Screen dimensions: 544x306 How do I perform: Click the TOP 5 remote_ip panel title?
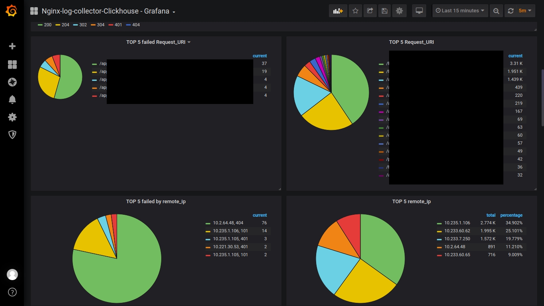pos(411,201)
